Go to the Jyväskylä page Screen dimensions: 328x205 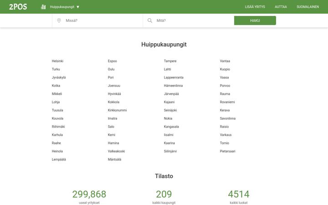[x=59, y=77]
